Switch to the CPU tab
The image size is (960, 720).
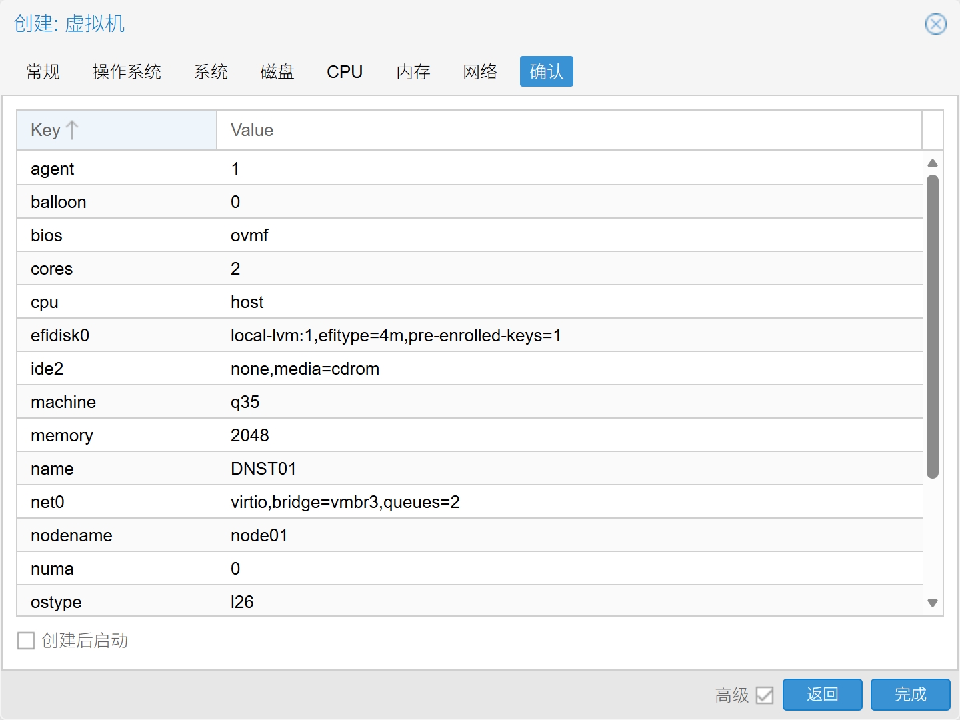345,72
